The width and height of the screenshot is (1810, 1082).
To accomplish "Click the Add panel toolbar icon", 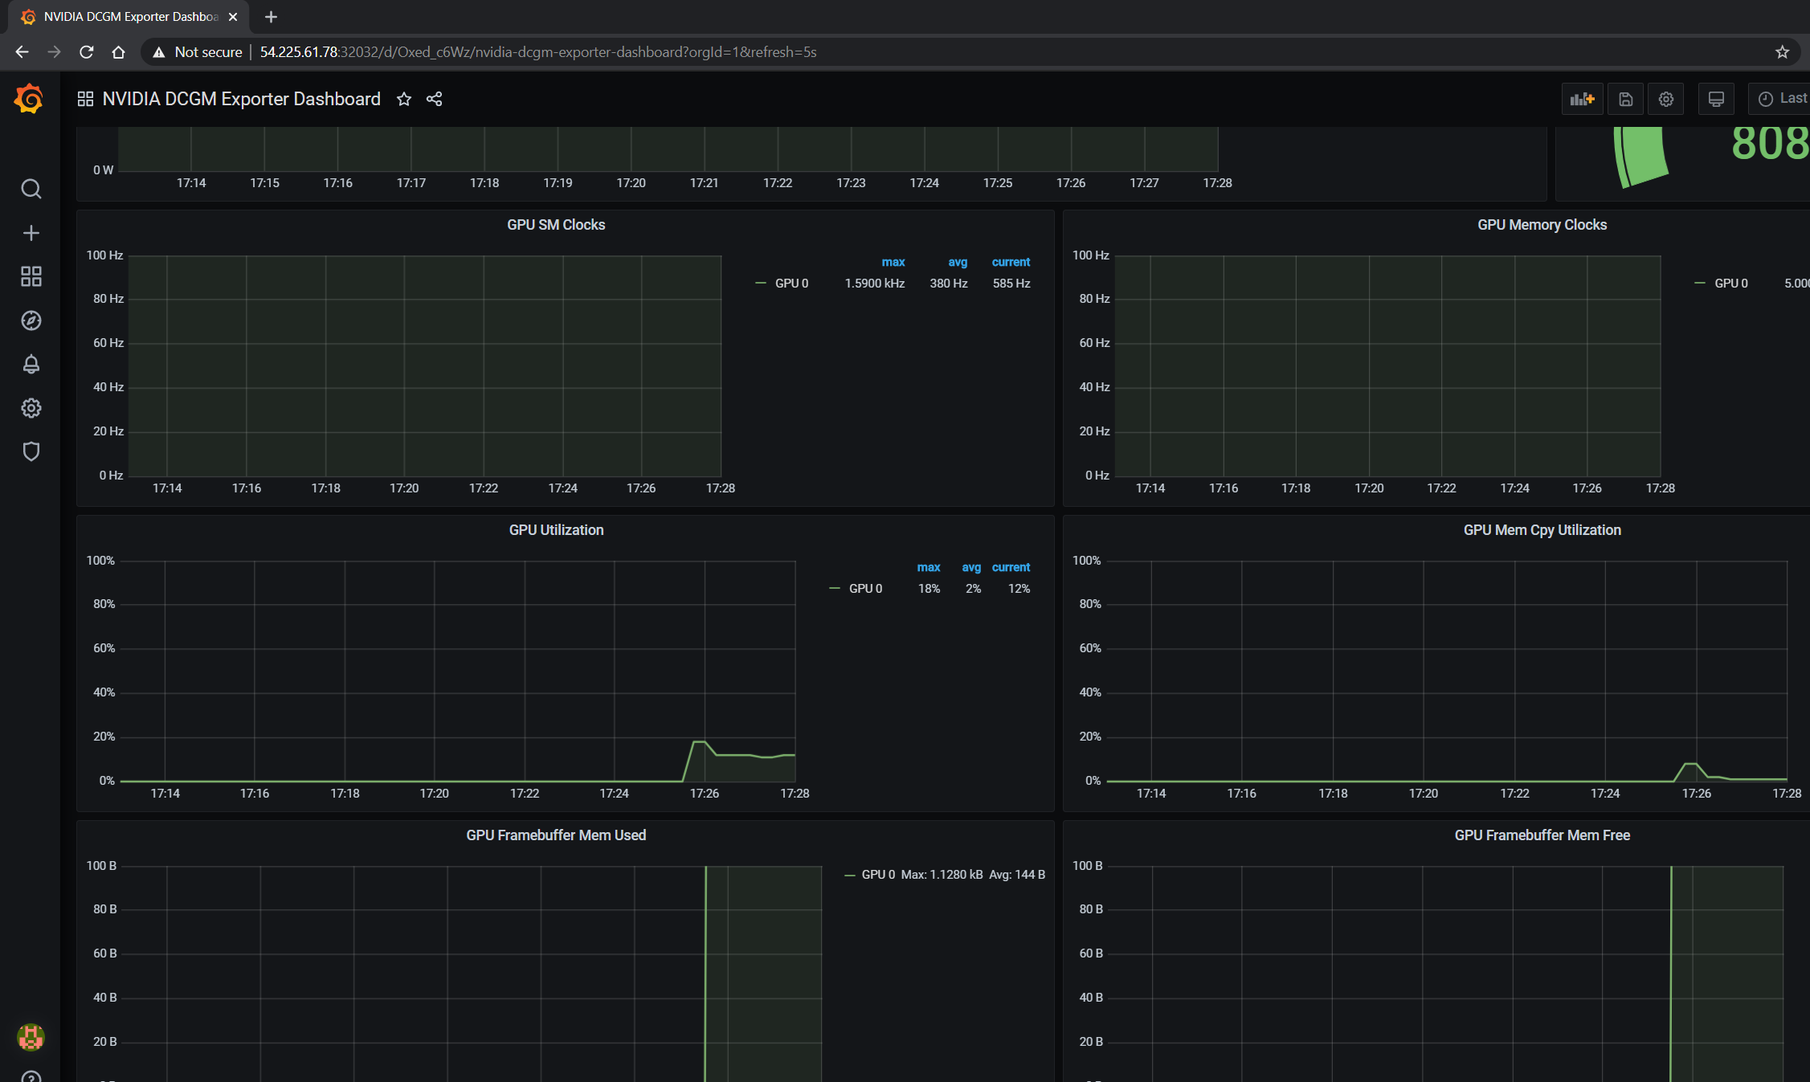I will (x=1582, y=99).
